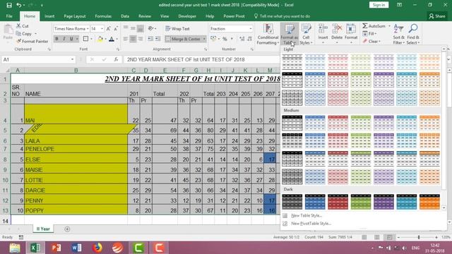
Task: Open Conditional Formatting icon
Action: (x=268, y=29)
